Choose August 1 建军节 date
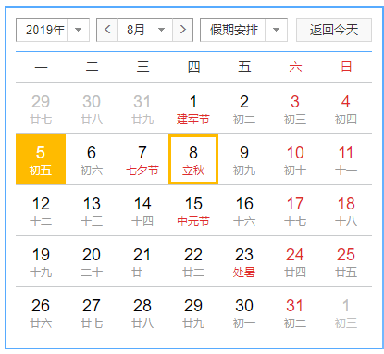 [x=193, y=108]
